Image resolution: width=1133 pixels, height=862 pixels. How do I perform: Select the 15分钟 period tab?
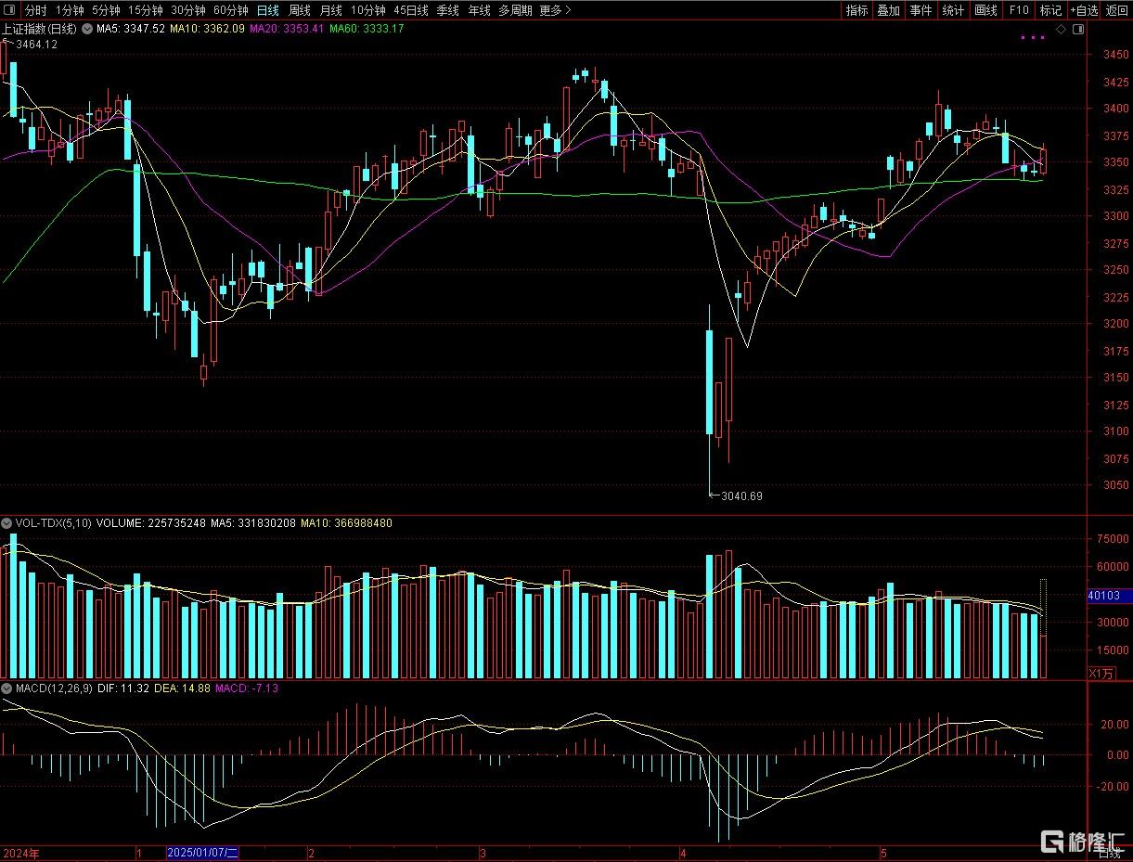[x=145, y=10]
